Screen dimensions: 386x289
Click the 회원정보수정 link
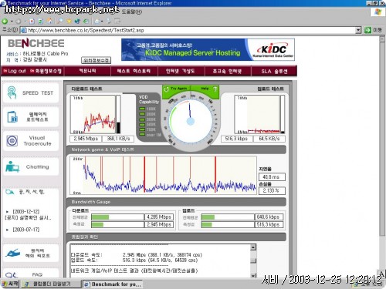pyautogui.click(x=46, y=71)
